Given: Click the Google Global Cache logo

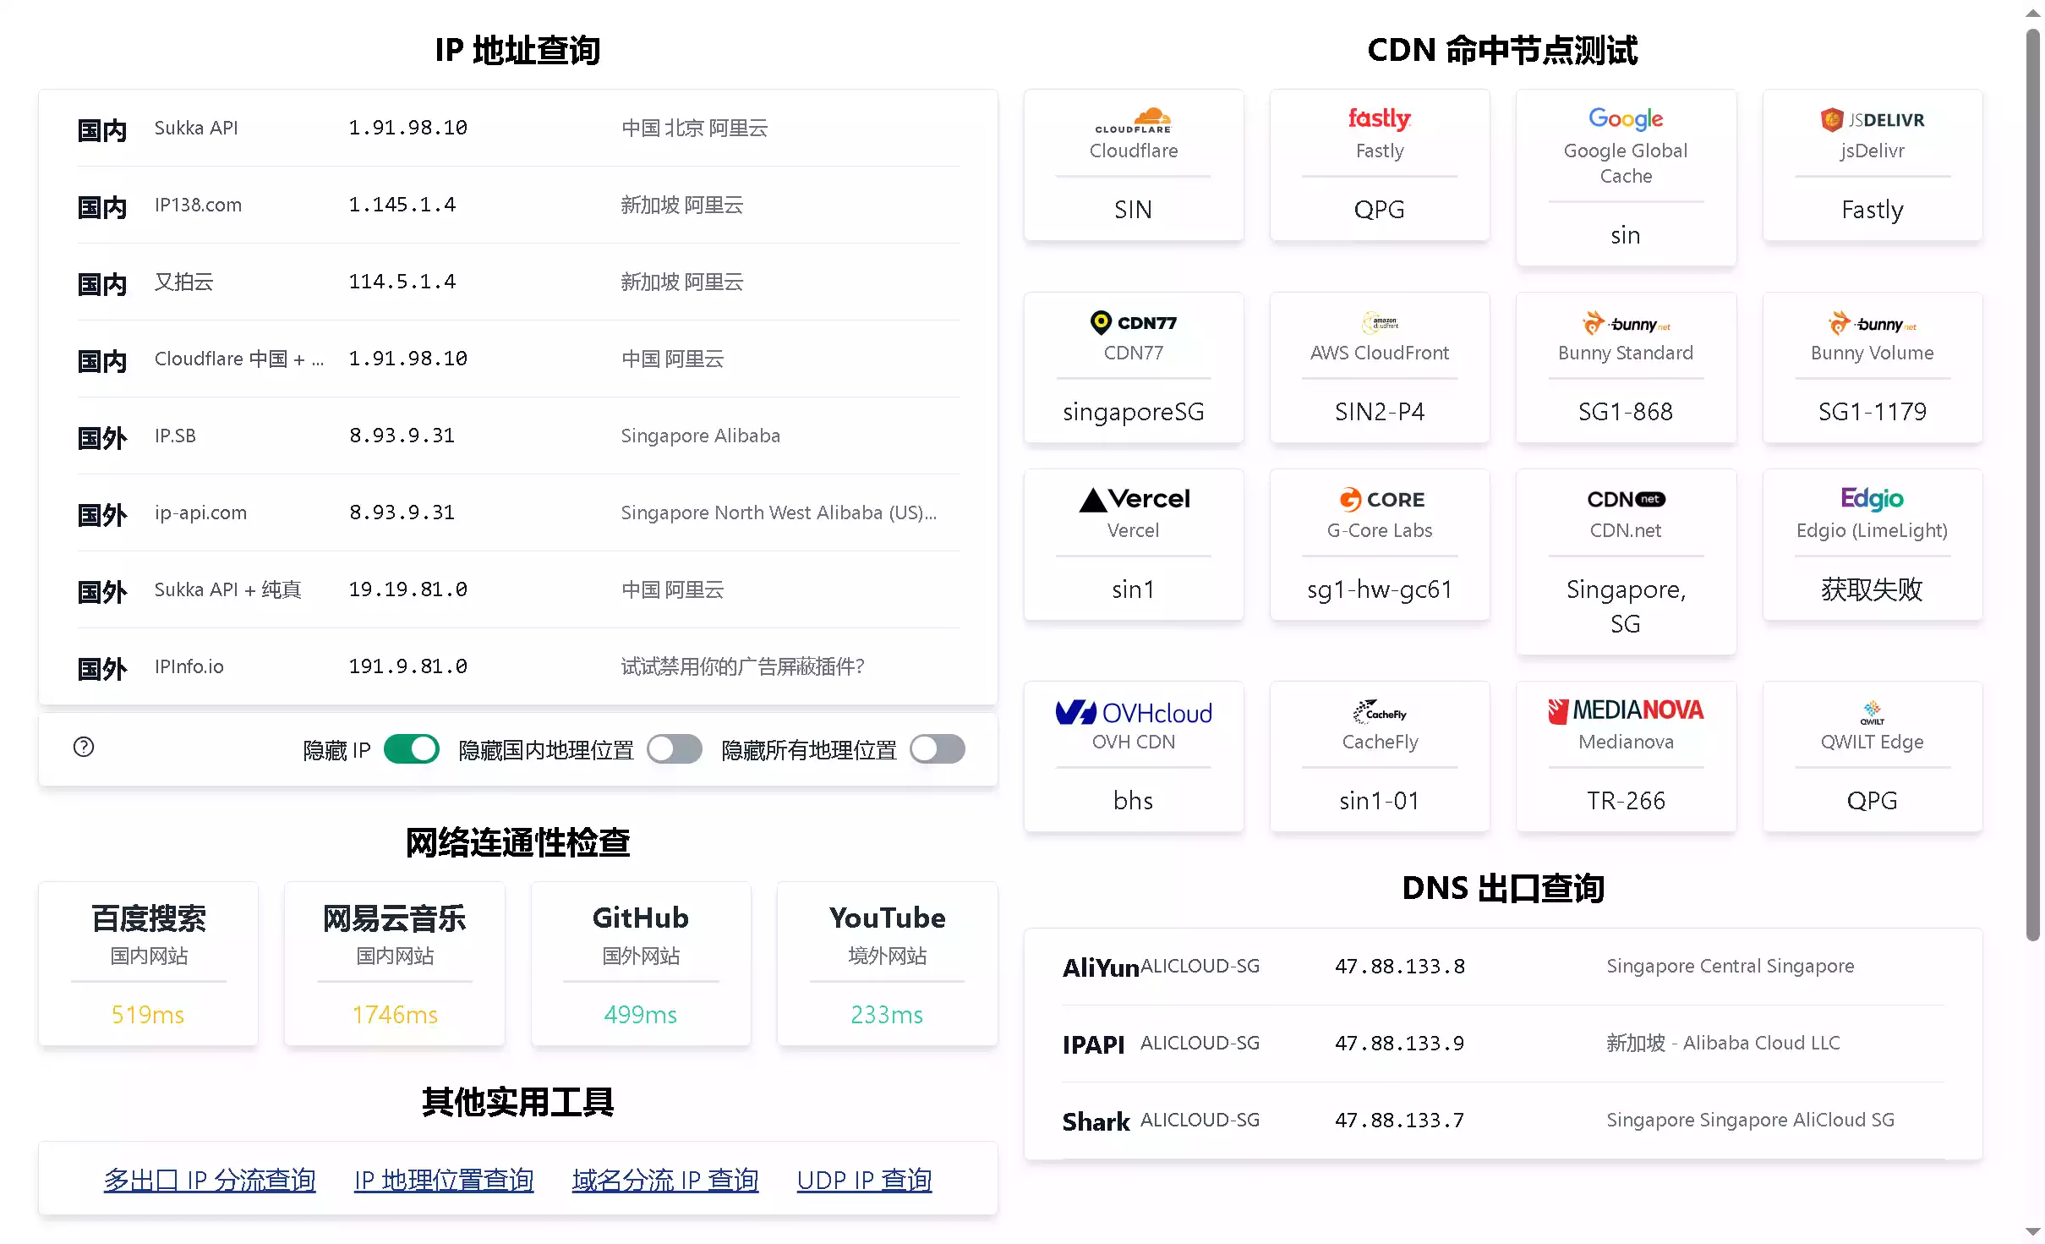Looking at the screenshot, I should pos(1625,118).
